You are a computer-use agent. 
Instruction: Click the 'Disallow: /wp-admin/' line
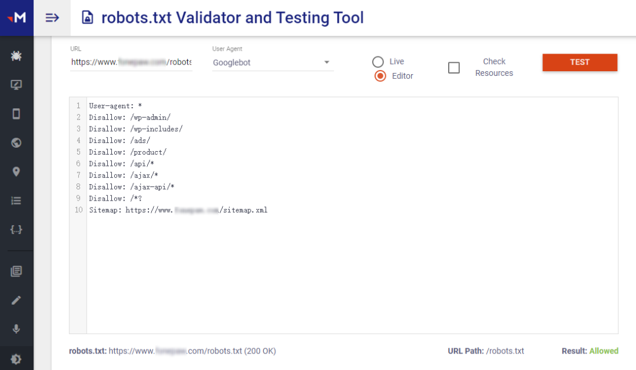pos(130,118)
